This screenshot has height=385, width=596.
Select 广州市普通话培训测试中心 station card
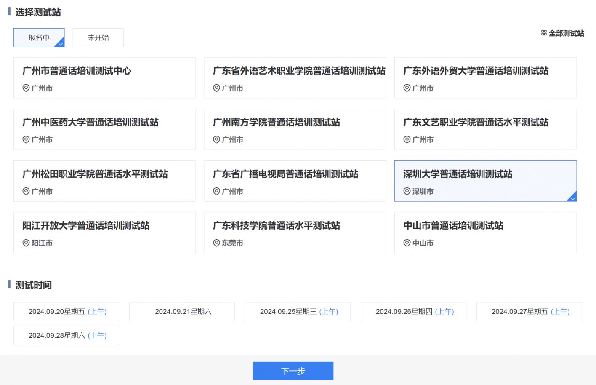tap(105, 78)
